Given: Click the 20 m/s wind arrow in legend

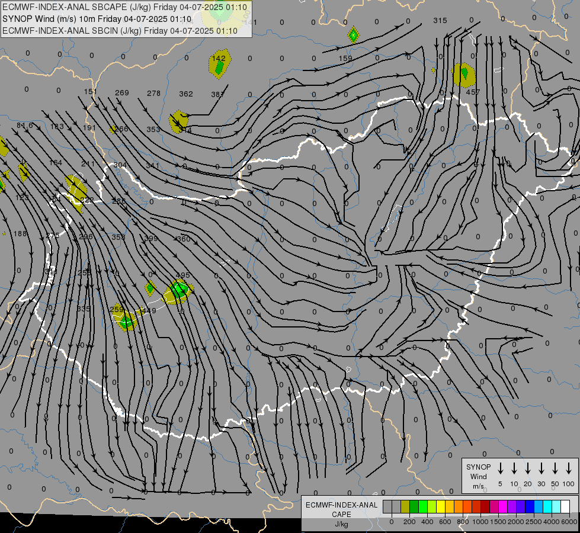Looking at the screenshot, I should [528, 468].
